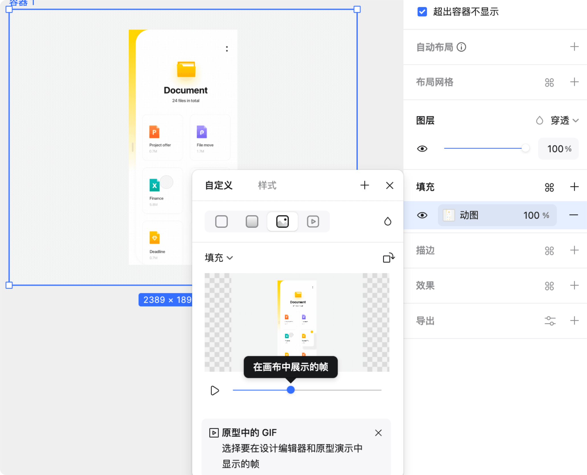Screen dimensions: 587x475
Task: Switch to the 样式 tab
Action: pyautogui.click(x=267, y=185)
